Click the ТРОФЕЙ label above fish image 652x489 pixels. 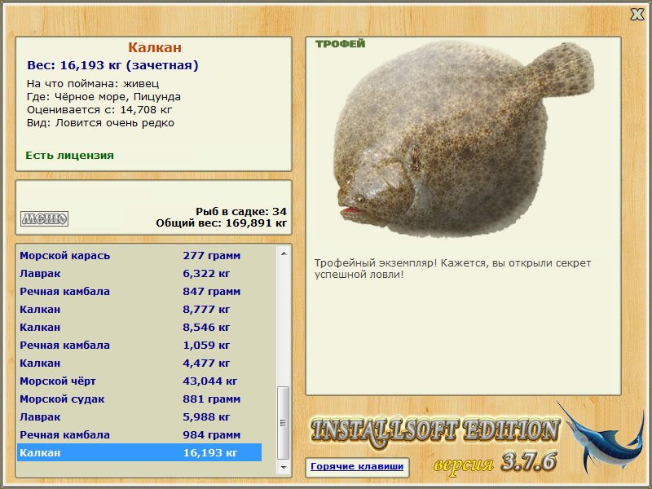coord(340,44)
